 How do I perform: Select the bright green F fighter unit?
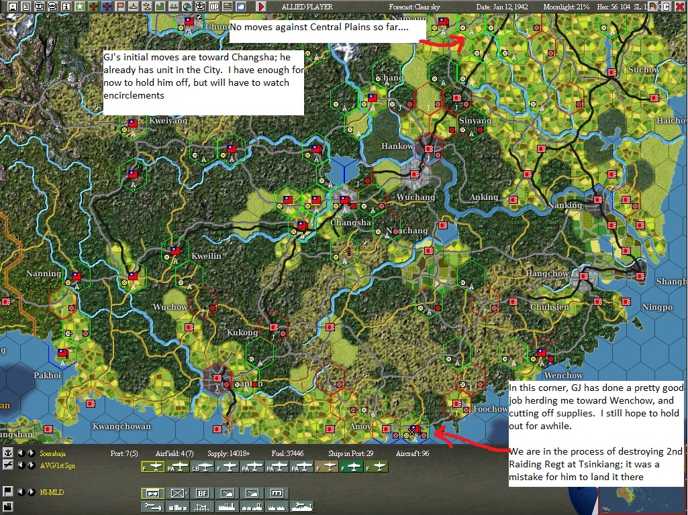[x=352, y=467]
